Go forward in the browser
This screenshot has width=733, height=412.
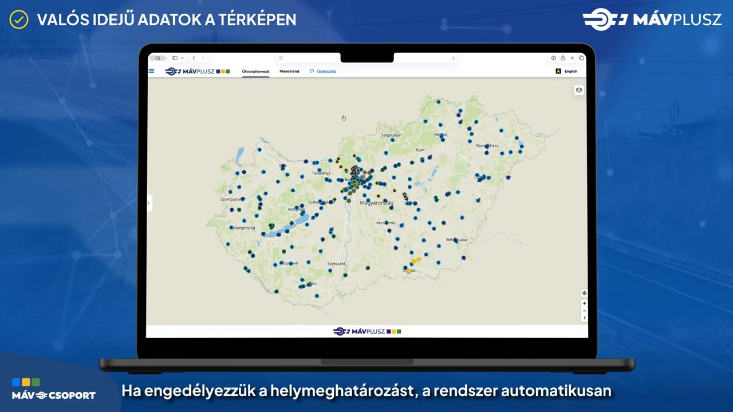tap(203, 58)
